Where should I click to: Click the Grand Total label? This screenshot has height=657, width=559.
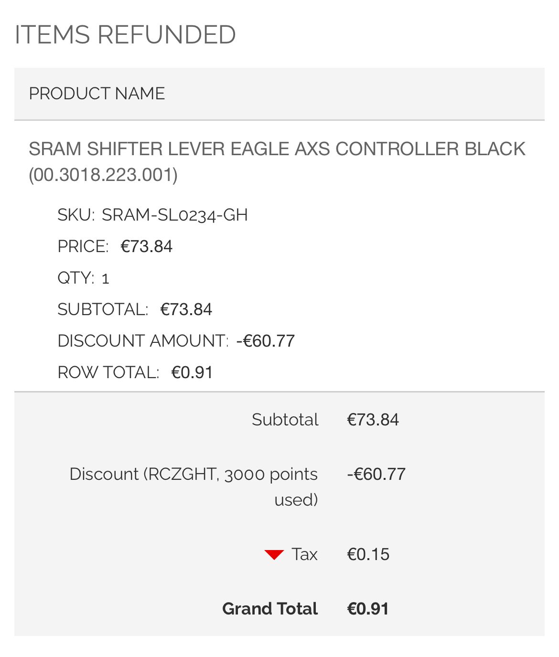(270, 609)
